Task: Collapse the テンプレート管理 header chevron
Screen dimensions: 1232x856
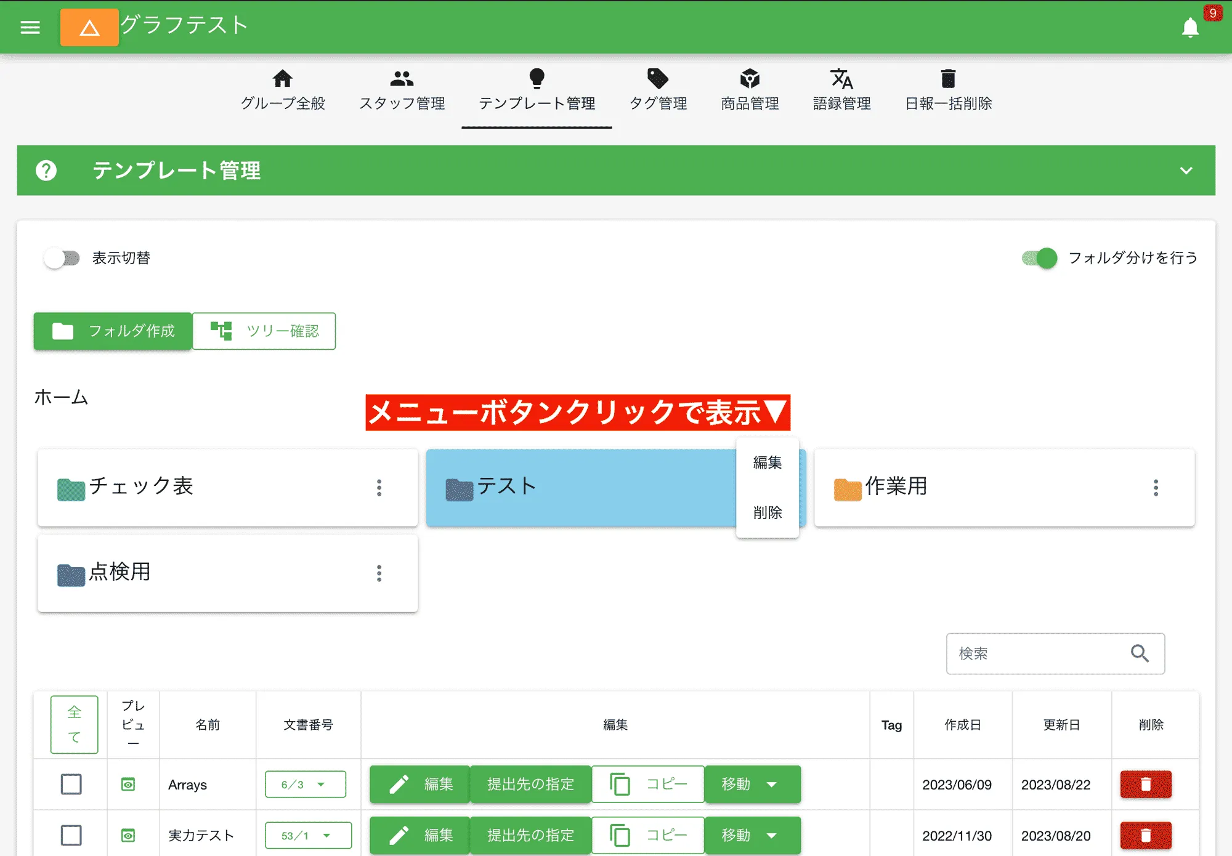Action: pos(1186,171)
